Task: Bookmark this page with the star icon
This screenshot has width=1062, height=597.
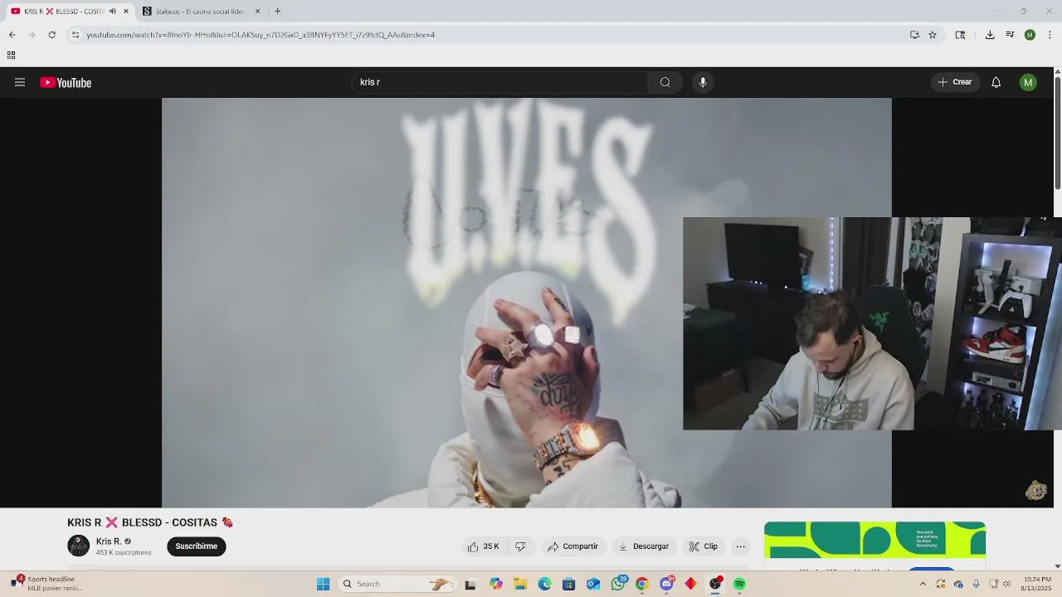Action: 933,35
